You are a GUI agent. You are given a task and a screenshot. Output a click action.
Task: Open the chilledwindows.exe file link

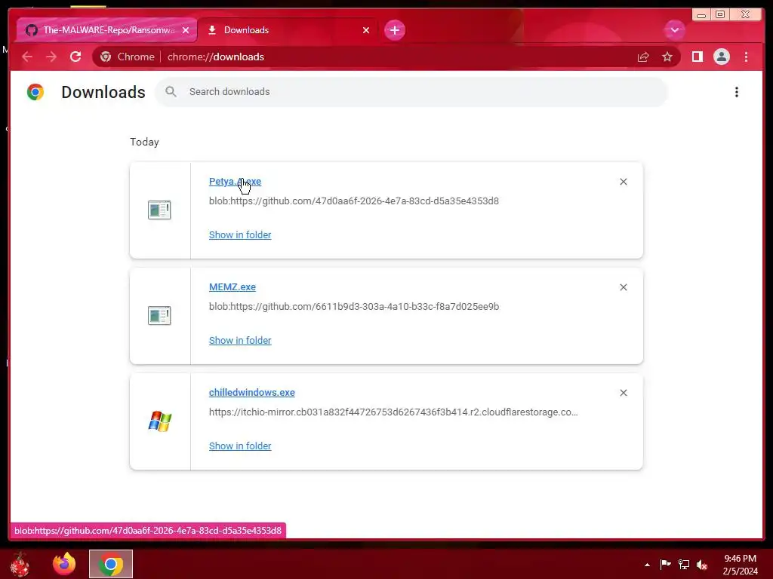pyautogui.click(x=252, y=392)
